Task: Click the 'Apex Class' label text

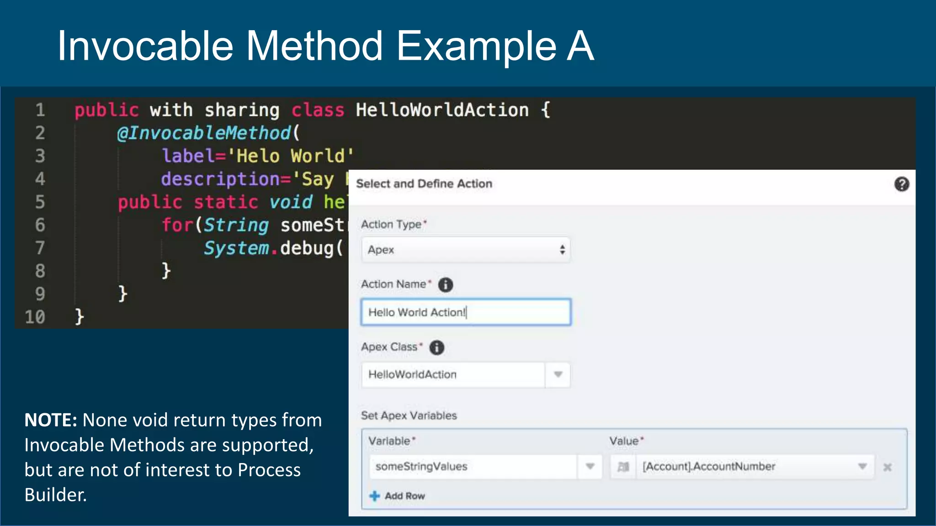Action: [x=389, y=347]
